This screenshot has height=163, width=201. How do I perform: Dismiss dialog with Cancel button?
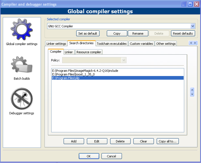(x=112, y=156)
